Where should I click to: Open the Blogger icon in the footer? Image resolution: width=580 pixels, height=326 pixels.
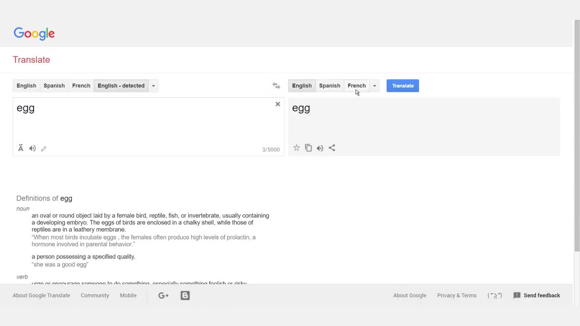pos(185,296)
